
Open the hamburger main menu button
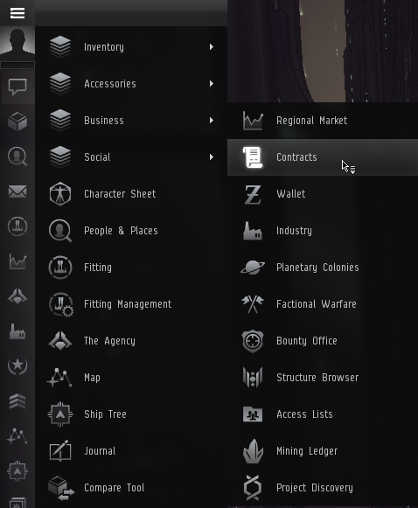tap(17, 13)
